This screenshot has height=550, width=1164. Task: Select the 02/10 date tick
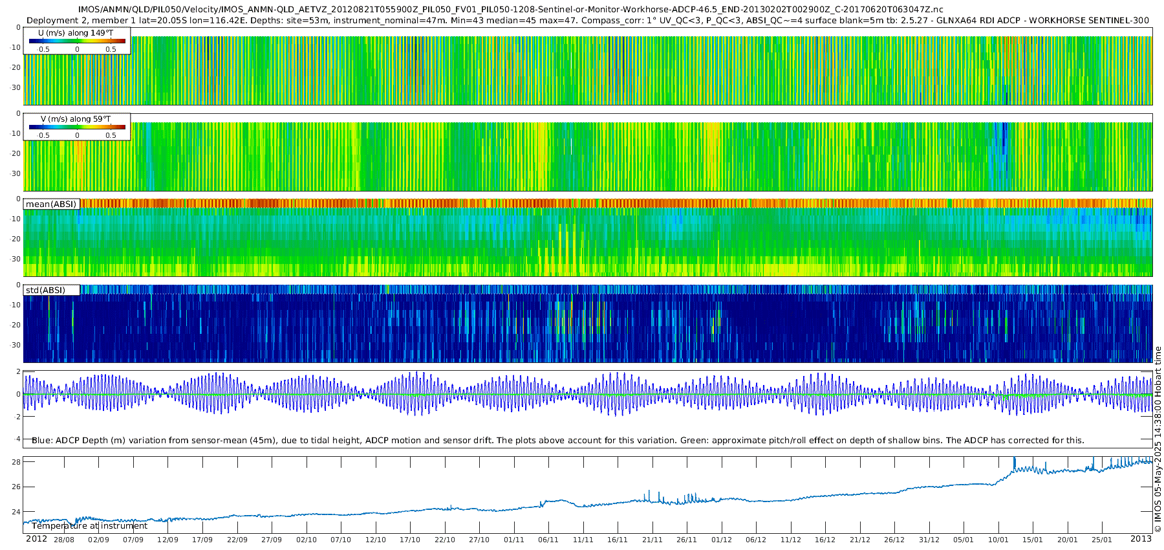[307, 540]
